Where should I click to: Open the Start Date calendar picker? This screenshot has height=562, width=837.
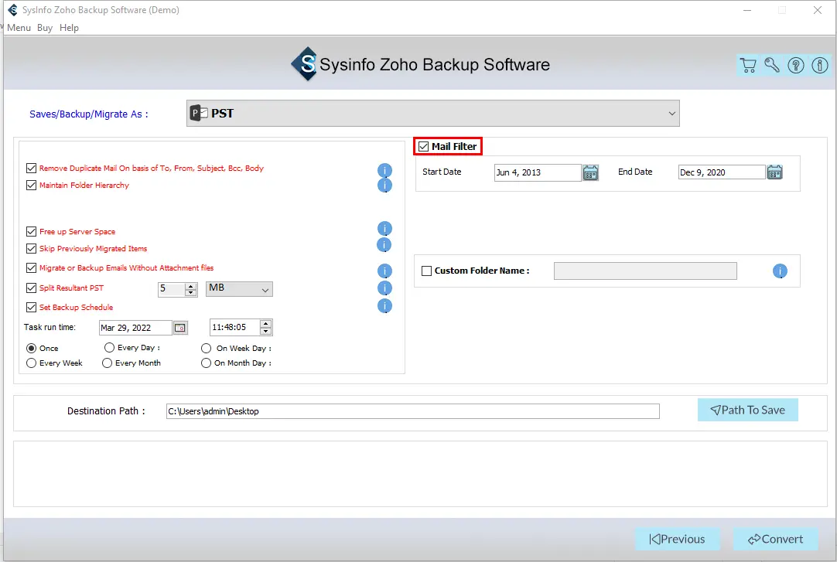point(590,172)
